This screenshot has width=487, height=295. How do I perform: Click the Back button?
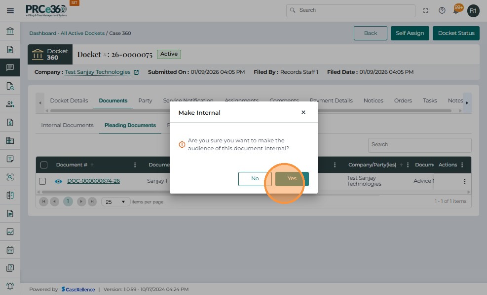point(371,33)
